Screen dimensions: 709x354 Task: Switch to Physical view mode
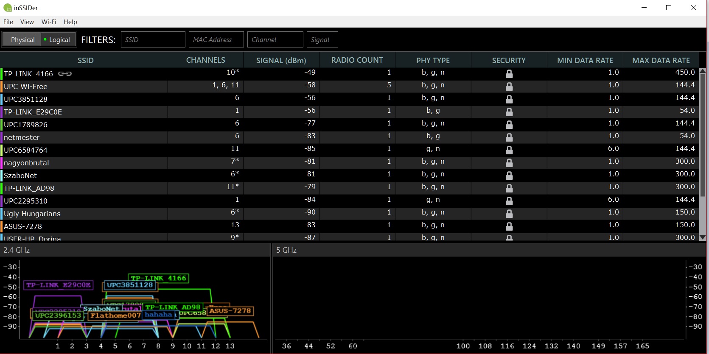(x=22, y=39)
